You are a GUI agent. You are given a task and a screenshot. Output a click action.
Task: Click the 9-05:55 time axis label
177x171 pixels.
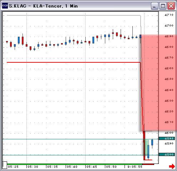click(x=135, y=167)
